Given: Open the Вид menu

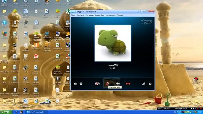Looking at the screenshot, I should [x=103, y=15].
